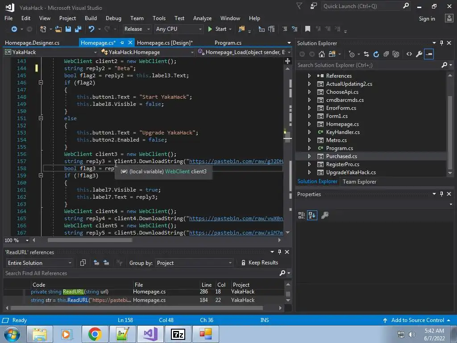457x343 pixels.
Task: Click the Save All toolbar icon
Action: pos(78,29)
